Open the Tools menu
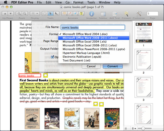Screen dimensions: 164x131 [91, 2]
